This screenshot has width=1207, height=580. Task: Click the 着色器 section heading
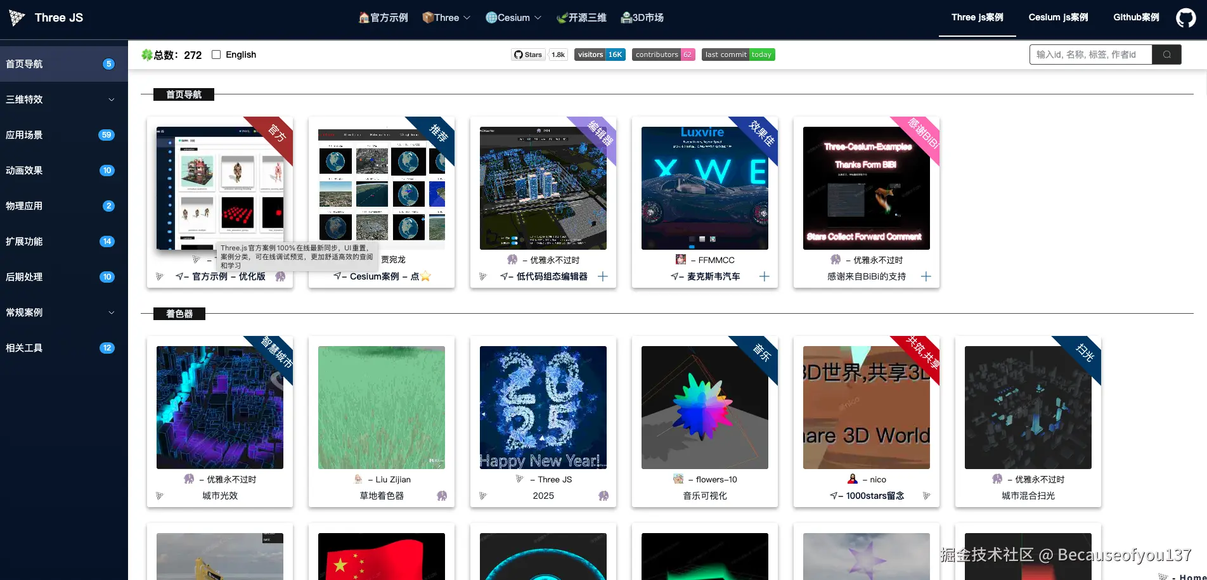pos(179,314)
